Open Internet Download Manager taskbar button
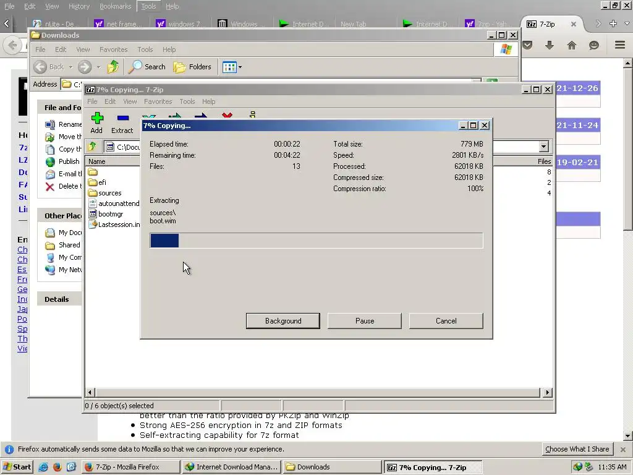The width and height of the screenshot is (633, 475). pyautogui.click(x=231, y=467)
